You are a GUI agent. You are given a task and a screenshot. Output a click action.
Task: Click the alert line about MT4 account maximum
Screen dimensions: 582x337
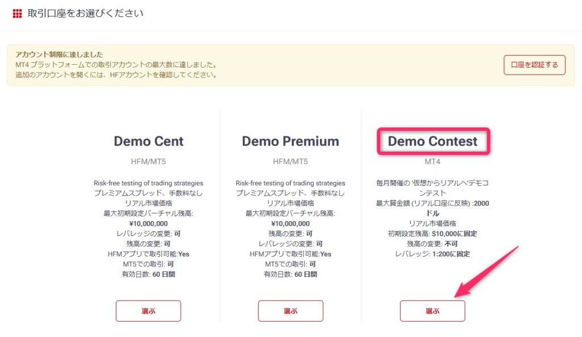pyautogui.click(x=116, y=65)
